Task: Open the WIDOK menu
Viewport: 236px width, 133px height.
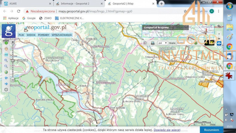Action: [31, 35]
